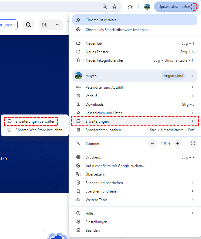The width and height of the screenshot is (201, 239).
Task: Select 'Browserdaten löschen...'
Action: 135,130
